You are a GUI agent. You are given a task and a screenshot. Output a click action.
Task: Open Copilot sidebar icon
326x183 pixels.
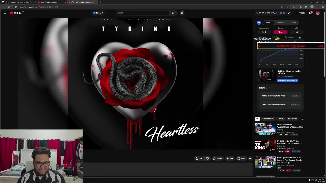[323, 7]
